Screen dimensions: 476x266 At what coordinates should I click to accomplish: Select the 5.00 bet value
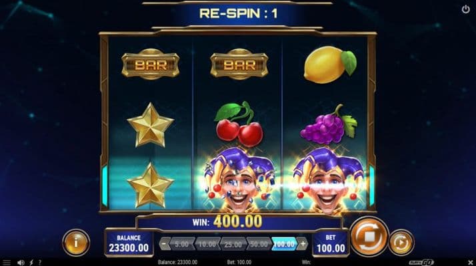[x=181, y=244]
